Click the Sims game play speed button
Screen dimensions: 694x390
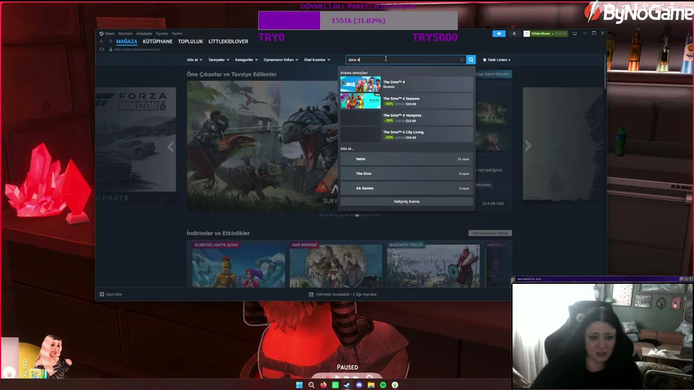(337, 377)
